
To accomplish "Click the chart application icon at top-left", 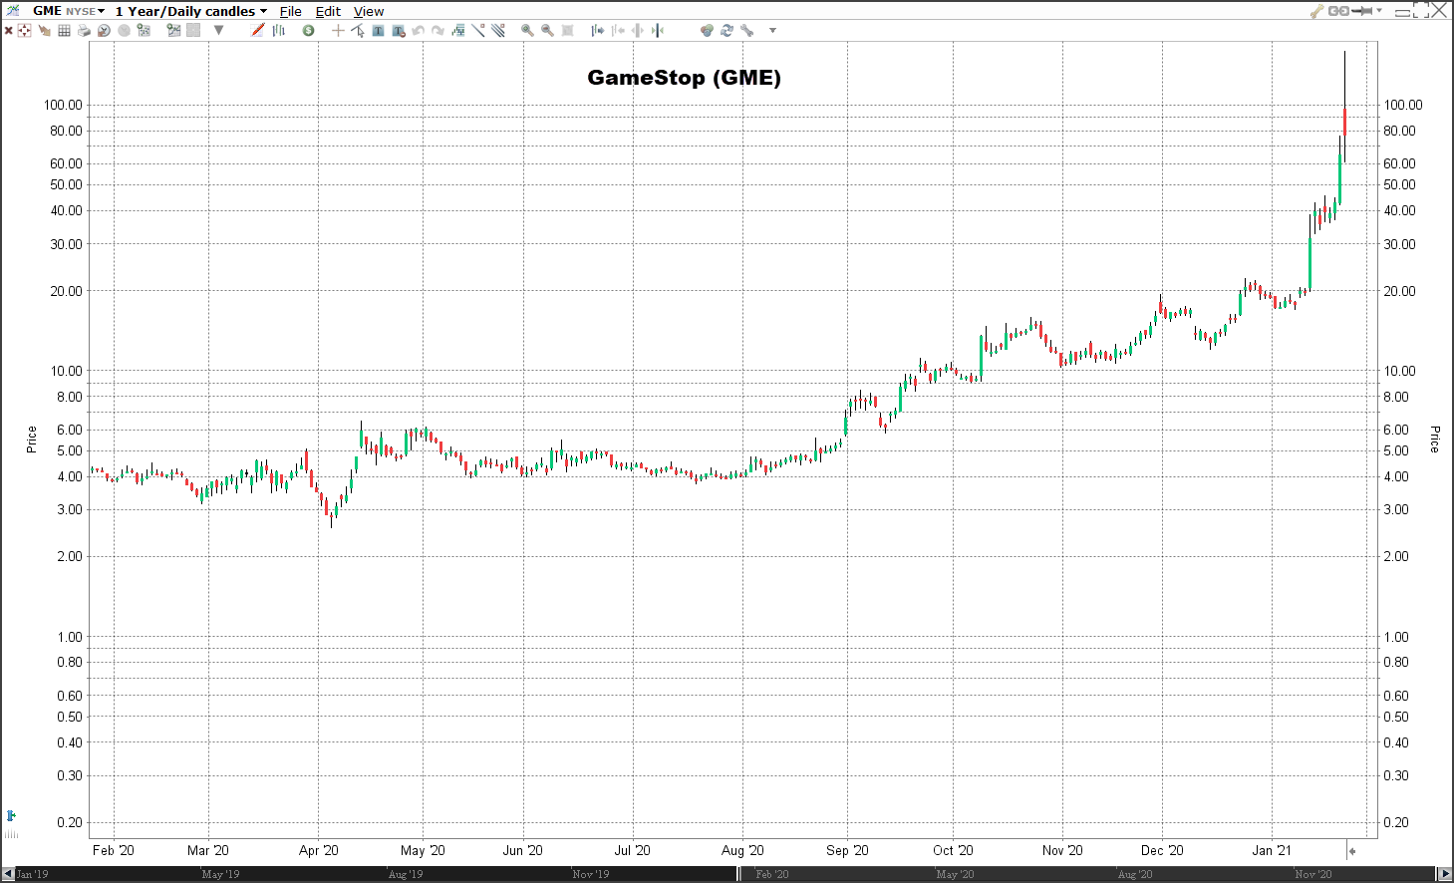I will coord(13,10).
